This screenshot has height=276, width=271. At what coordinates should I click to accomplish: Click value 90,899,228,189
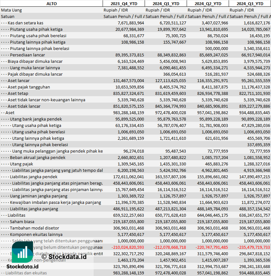256,119
